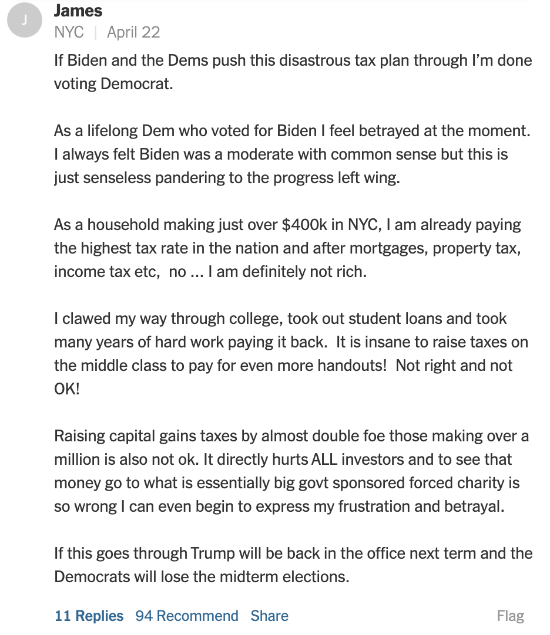
Task: Expand the 11 Replies thread
Action: (x=89, y=616)
